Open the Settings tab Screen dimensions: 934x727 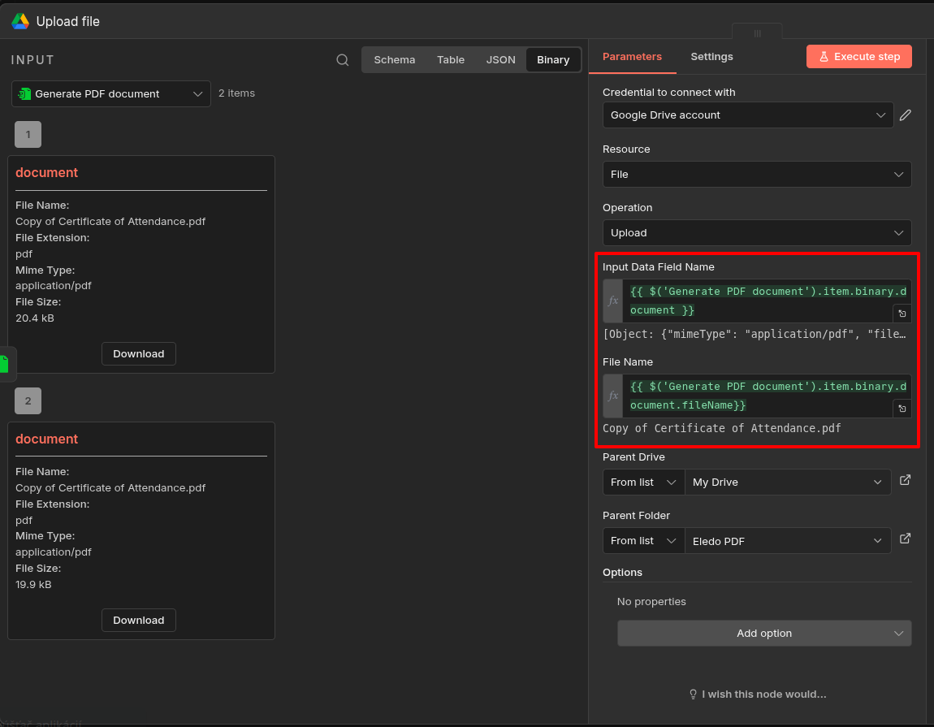point(711,56)
